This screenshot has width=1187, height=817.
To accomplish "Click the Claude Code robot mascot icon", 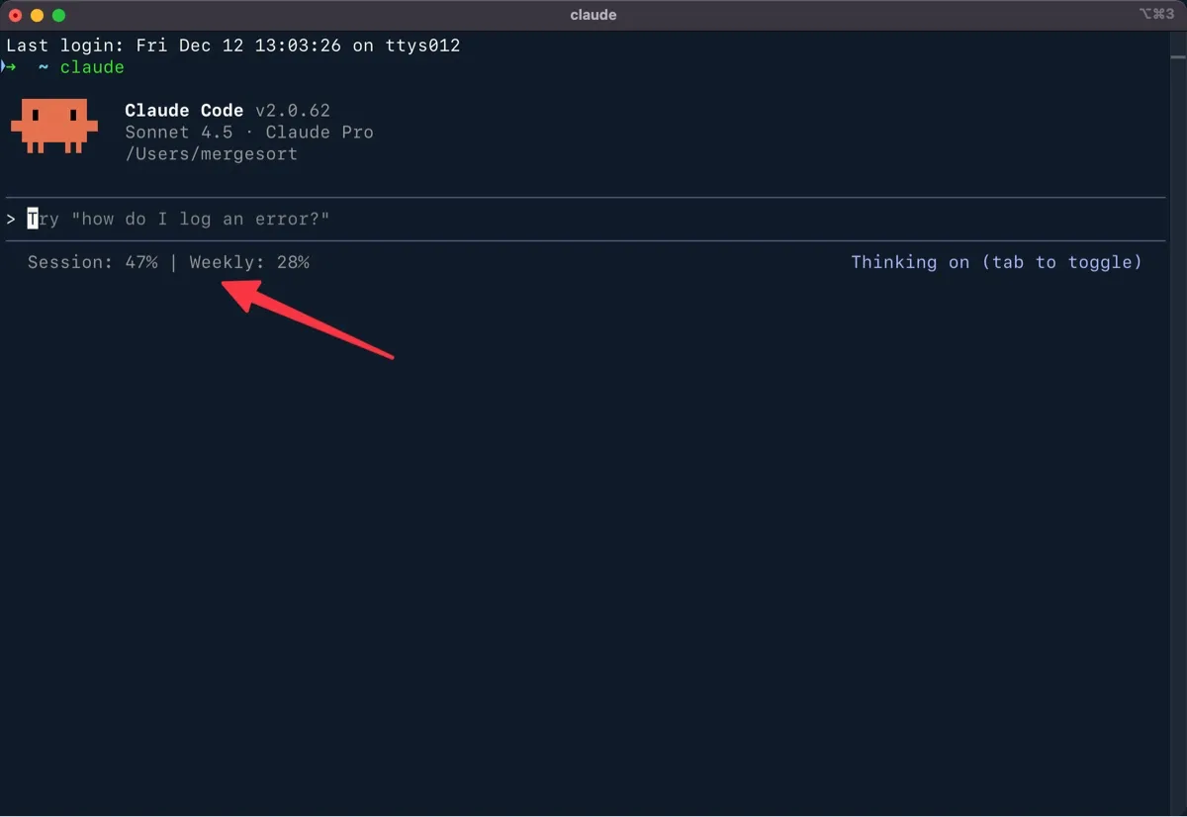I will [x=53, y=126].
